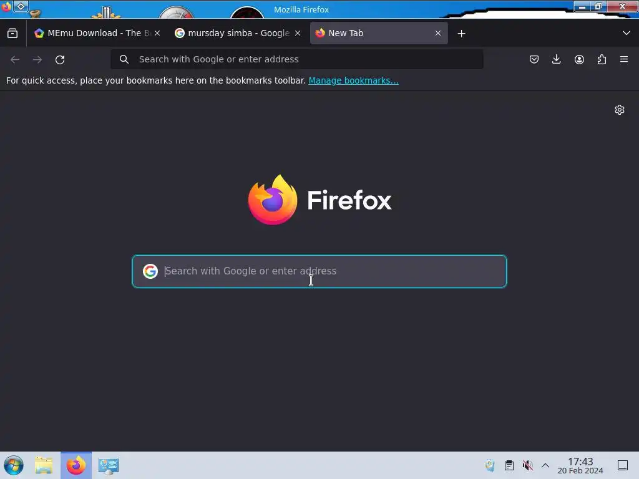Open the clock showing 17:43

[x=580, y=465]
